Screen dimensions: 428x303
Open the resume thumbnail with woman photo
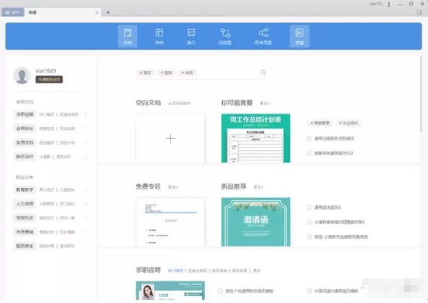coord(170,291)
